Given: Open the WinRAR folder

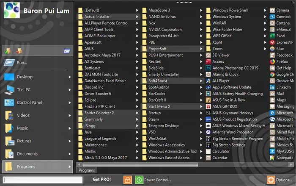Looking at the screenshot, I should coord(236,23).
